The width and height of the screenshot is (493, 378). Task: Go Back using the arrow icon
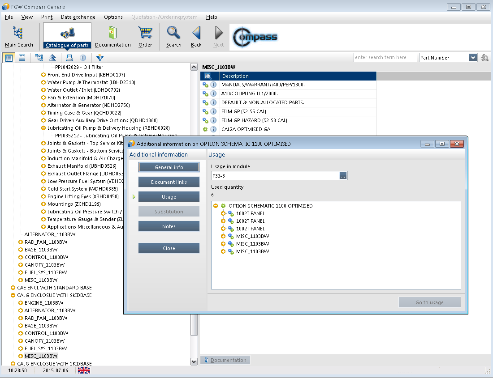(x=196, y=36)
